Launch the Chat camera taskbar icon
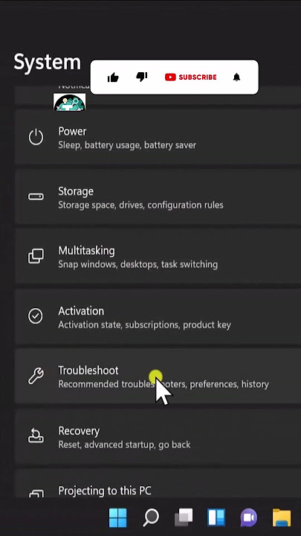This screenshot has width=301, height=536. (249, 517)
